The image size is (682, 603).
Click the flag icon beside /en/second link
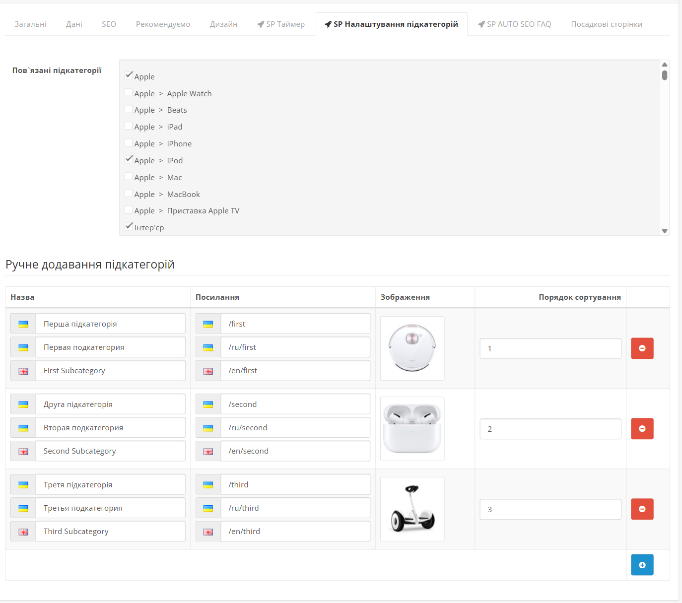[208, 451]
